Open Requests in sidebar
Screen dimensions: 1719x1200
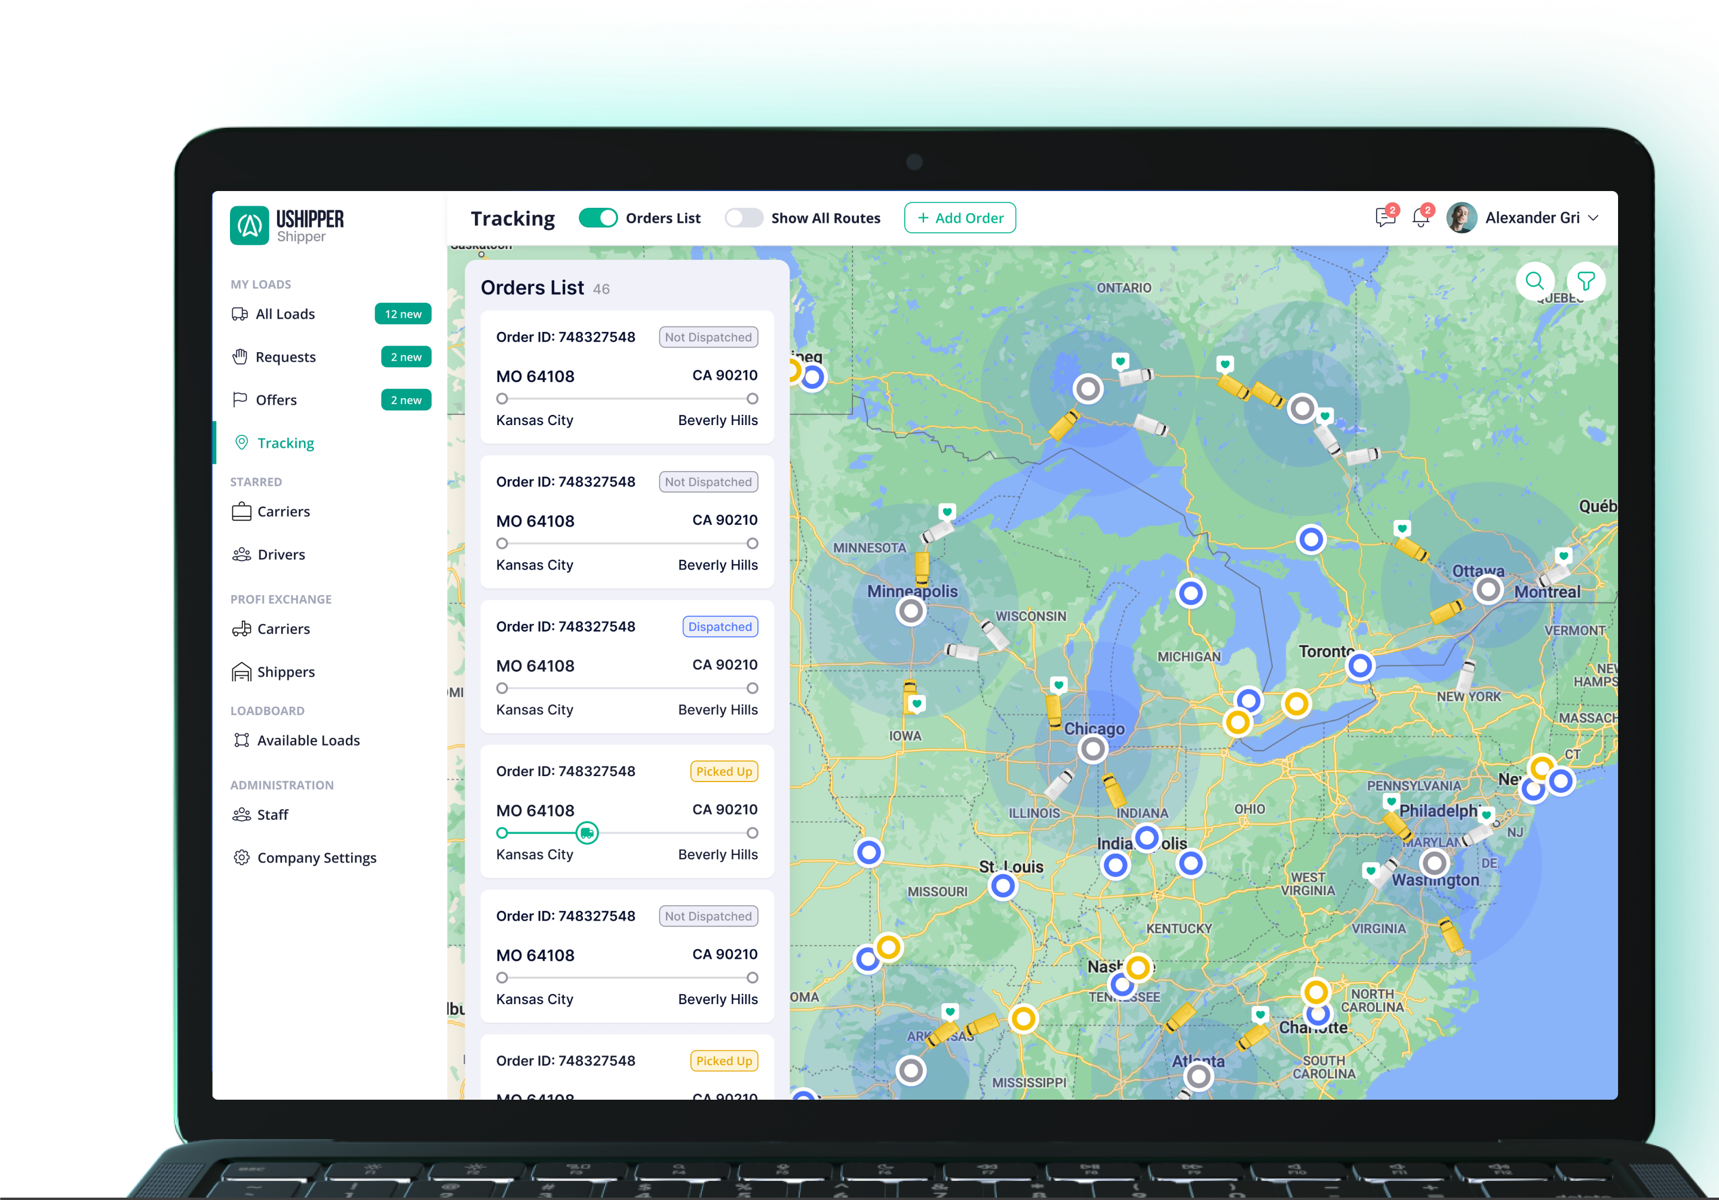coord(286,357)
